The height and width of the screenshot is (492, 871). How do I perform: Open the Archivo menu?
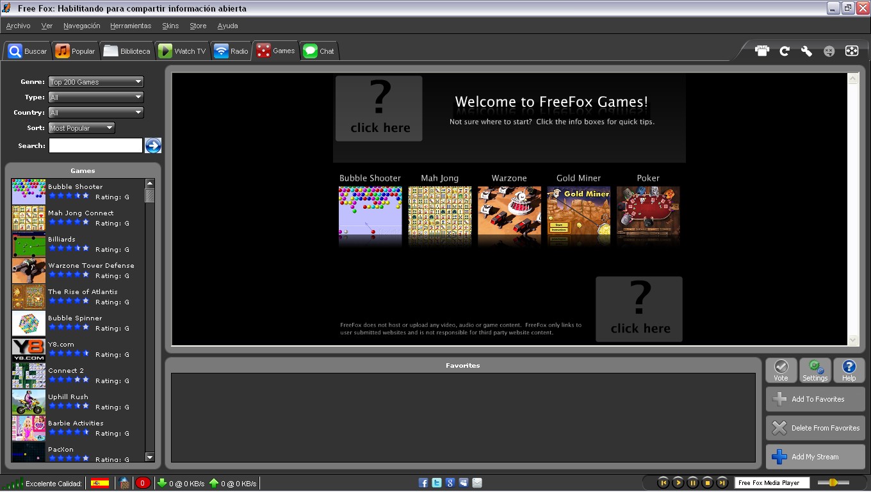[18, 26]
